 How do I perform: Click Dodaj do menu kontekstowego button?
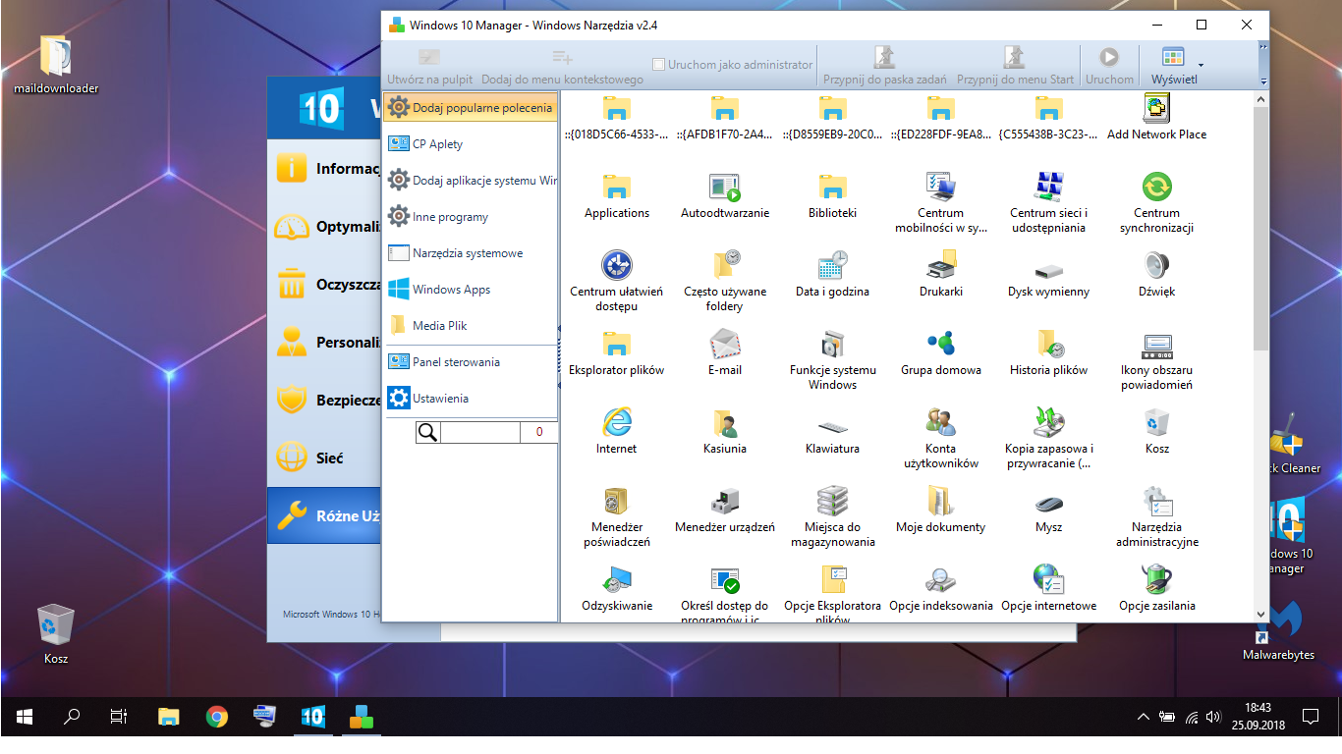562,65
